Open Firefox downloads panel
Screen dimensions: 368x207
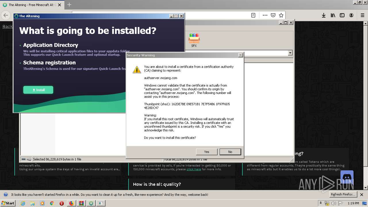click(x=324, y=15)
